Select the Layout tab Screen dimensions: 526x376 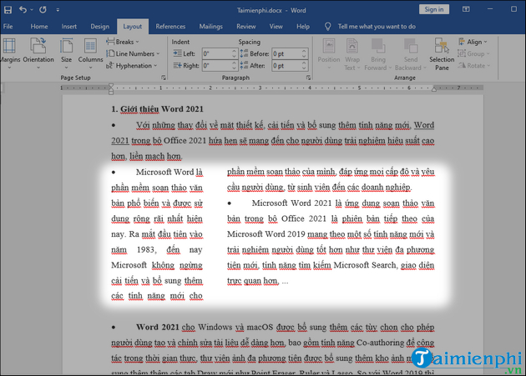pos(133,27)
